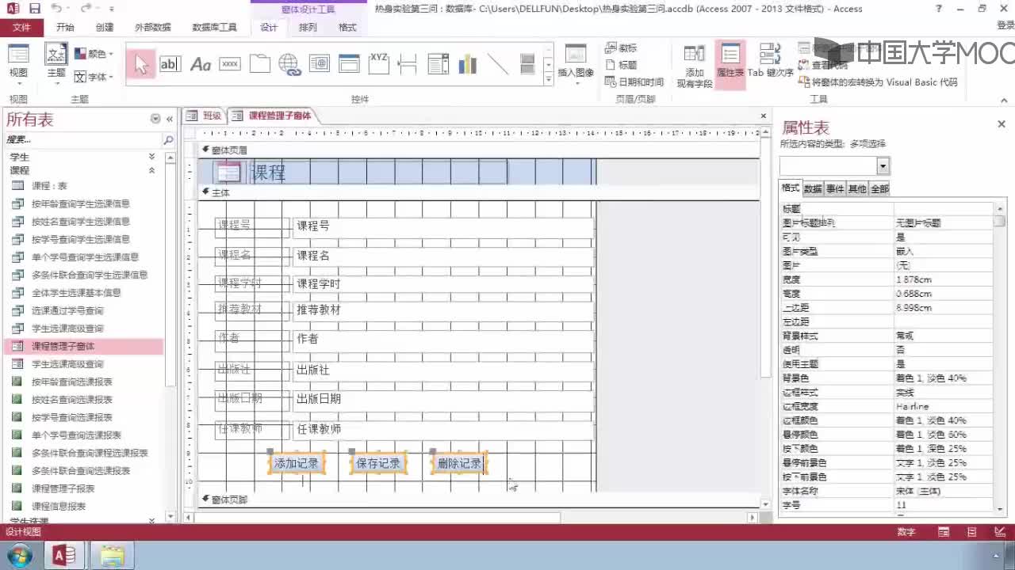Convert form macros to Visual Basic code
Image resolution: width=1015 pixels, height=570 pixels.
click(878, 82)
